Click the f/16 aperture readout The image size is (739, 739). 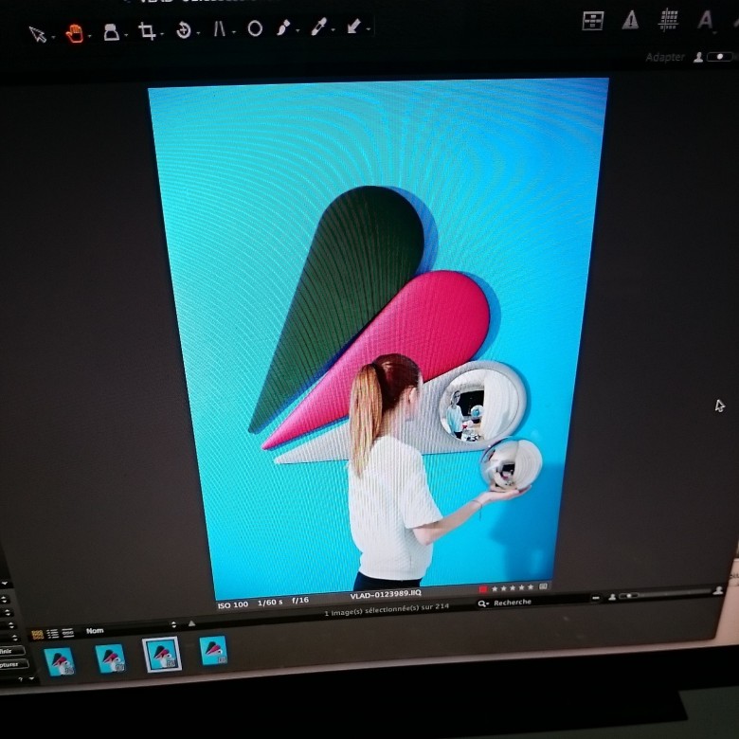tap(300, 601)
